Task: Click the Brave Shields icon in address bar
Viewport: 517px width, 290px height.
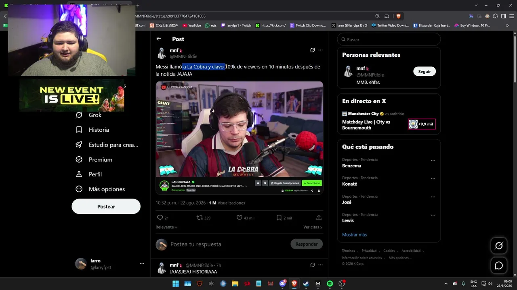Action: [x=398, y=16]
